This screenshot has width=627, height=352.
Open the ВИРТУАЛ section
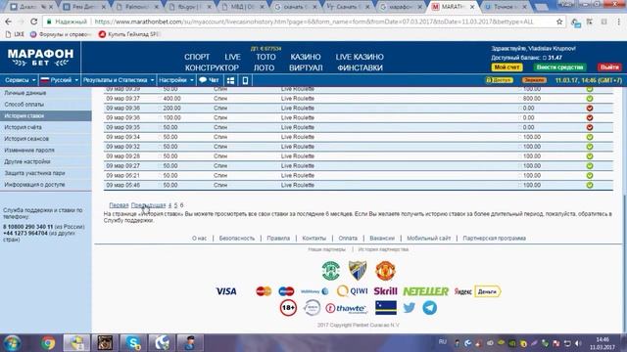tap(306, 67)
